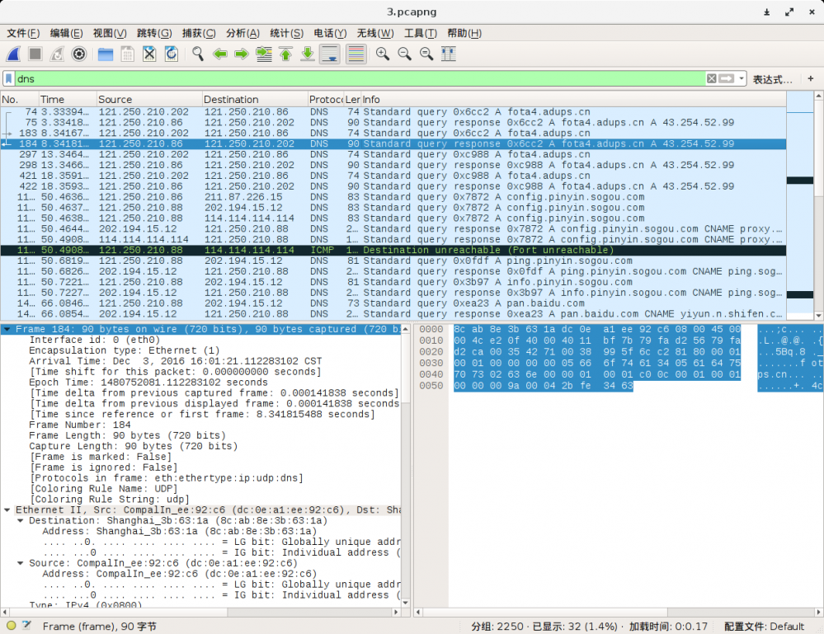The width and height of the screenshot is (824, 634).
Task: Jump to the first packet icon
Action: pyautogui.click(x=285, y=54)
